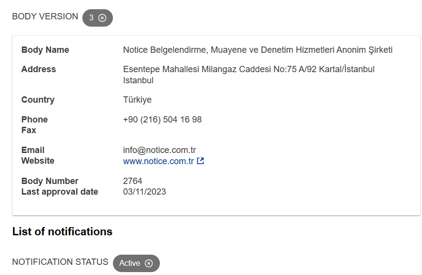The height and width of the screenshot is (275, 422).
Task: Click the phone number +90 (216) 504 16 98
Action: (162, 120)
